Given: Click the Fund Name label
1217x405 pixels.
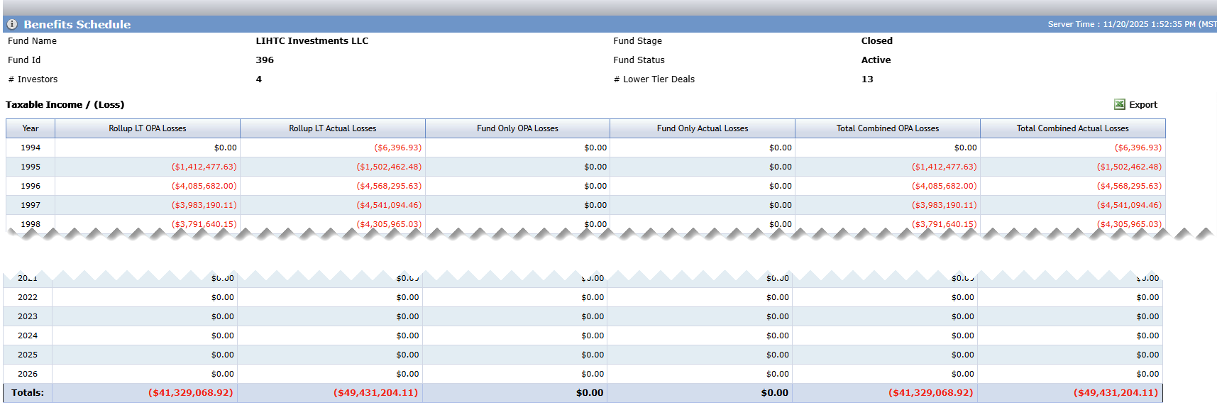Looking at the screenshot, I should click(32, 41).
